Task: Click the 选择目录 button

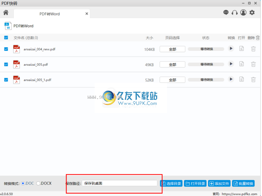Action: tap(171, 184)
